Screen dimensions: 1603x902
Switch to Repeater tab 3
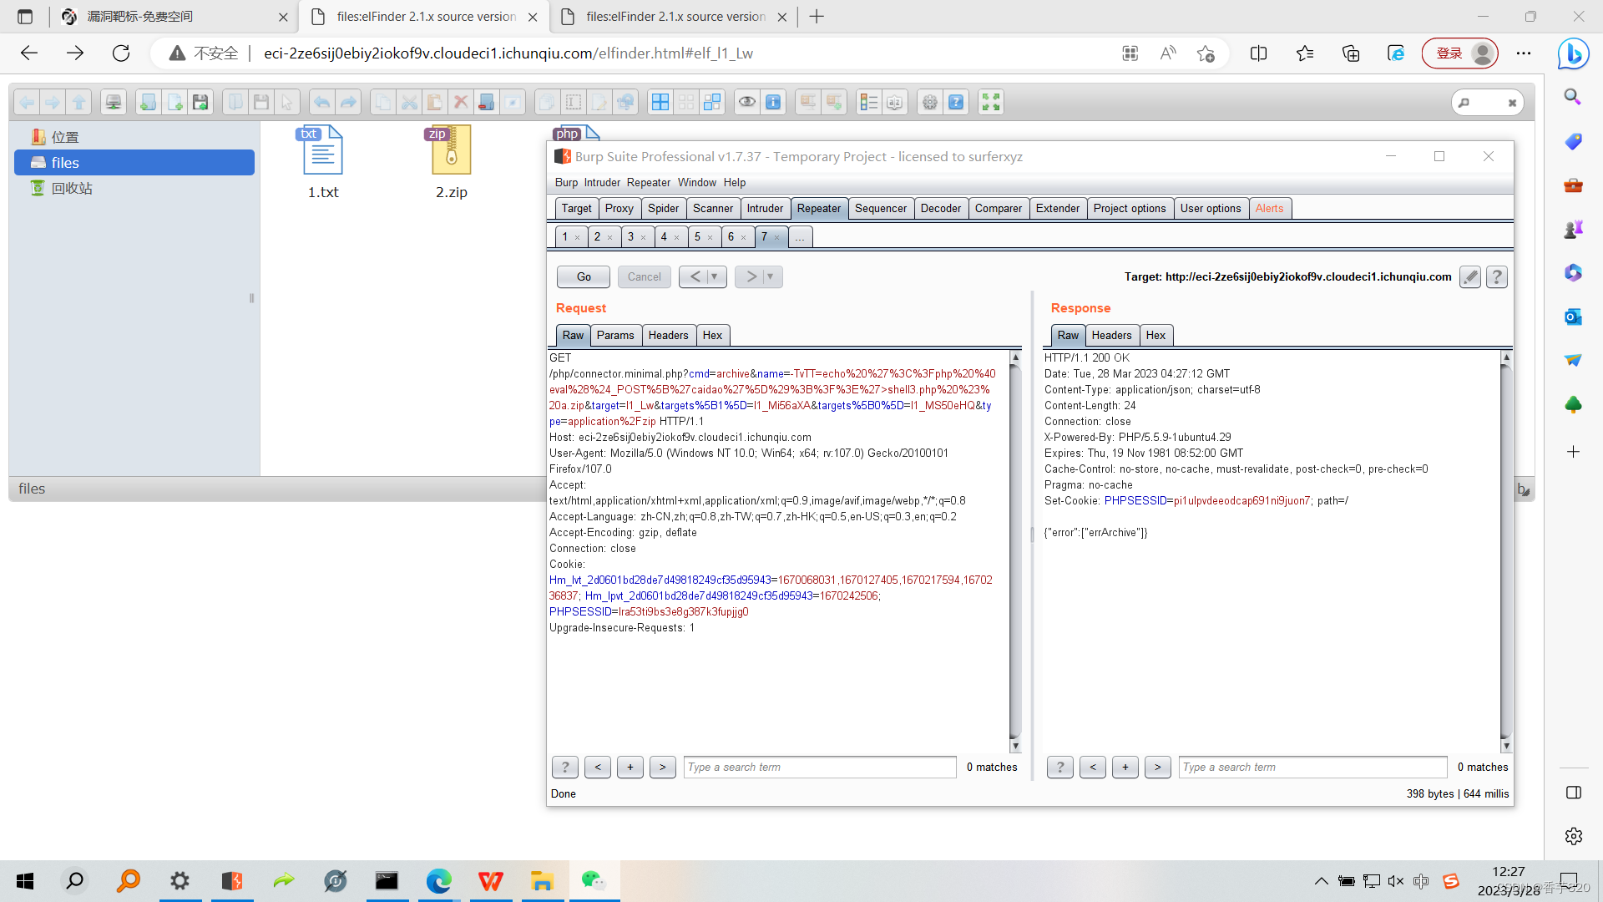click(x=637, y=237)
